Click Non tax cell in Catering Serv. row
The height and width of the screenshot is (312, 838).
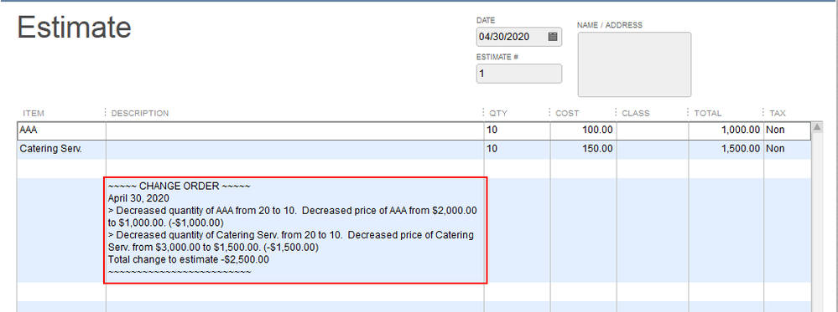coord(787,150)
